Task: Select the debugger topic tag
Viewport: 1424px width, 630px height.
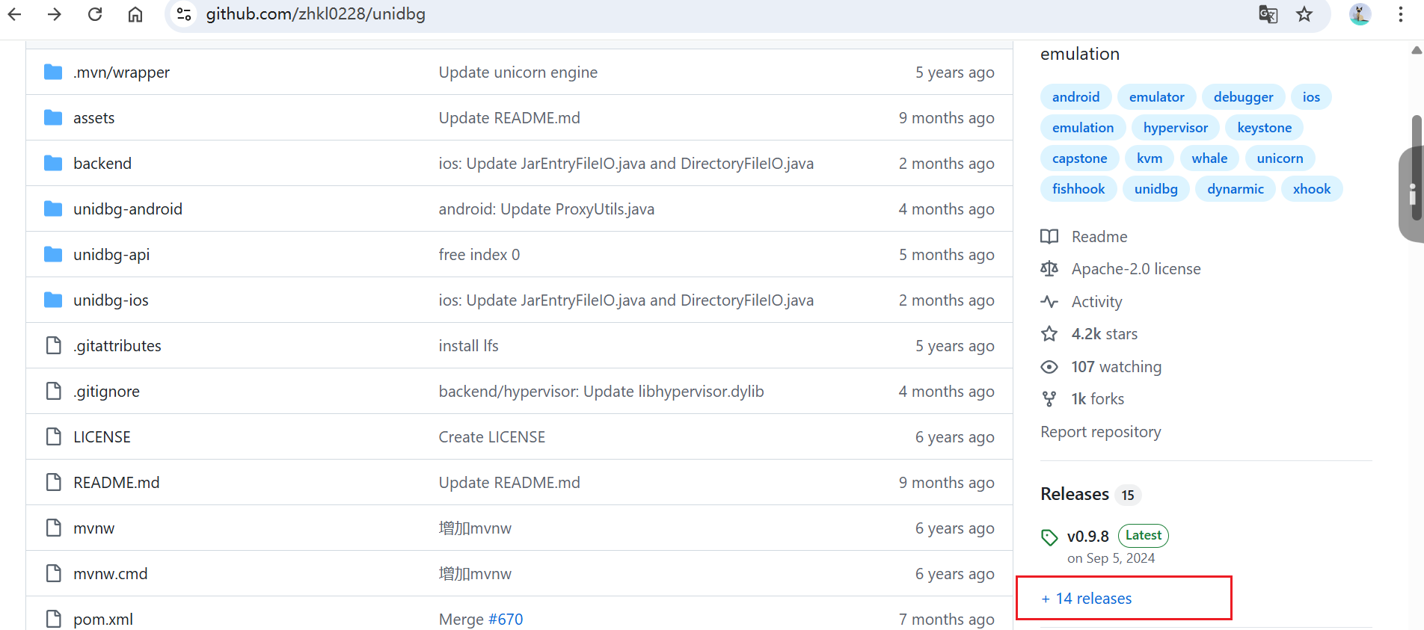Action: [x=1243, y=97]
